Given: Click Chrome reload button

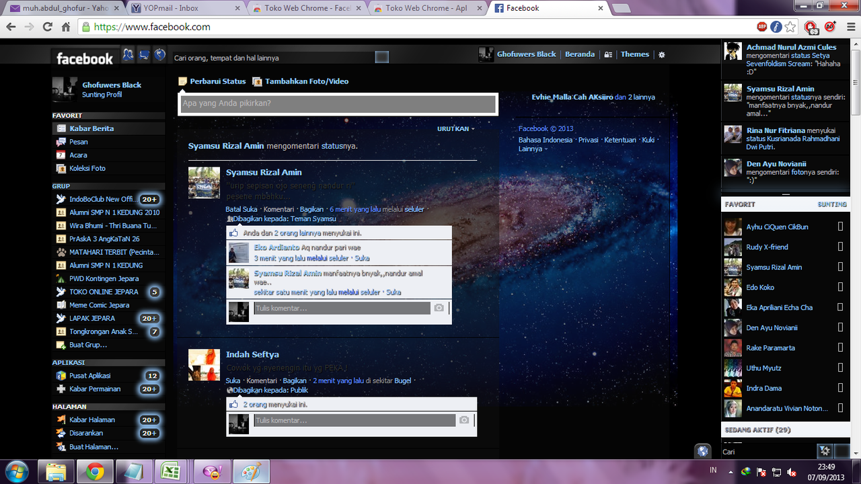Looking at the screenshot, I should 47,27.
